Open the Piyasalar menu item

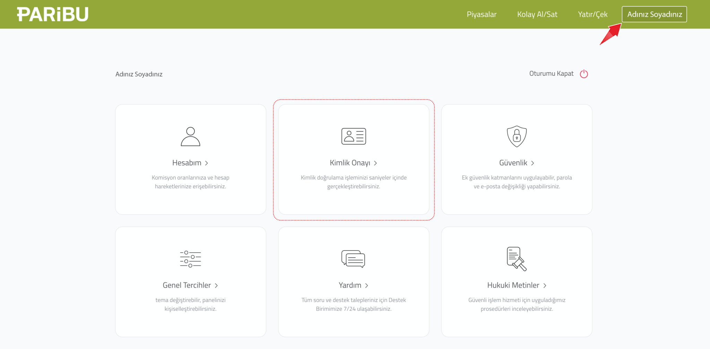point(482,14)
